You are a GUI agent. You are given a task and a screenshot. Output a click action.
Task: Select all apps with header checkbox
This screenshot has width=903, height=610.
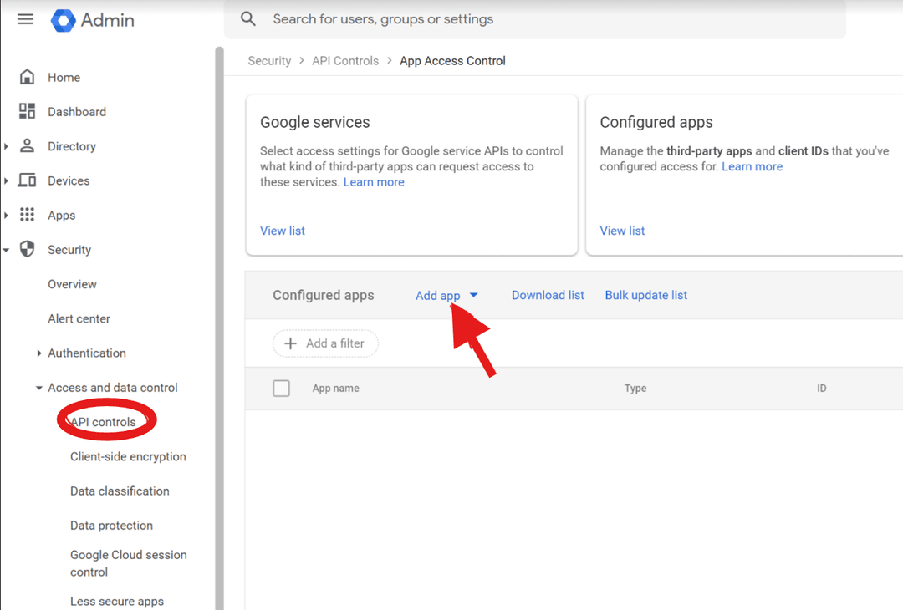[281, 389]
